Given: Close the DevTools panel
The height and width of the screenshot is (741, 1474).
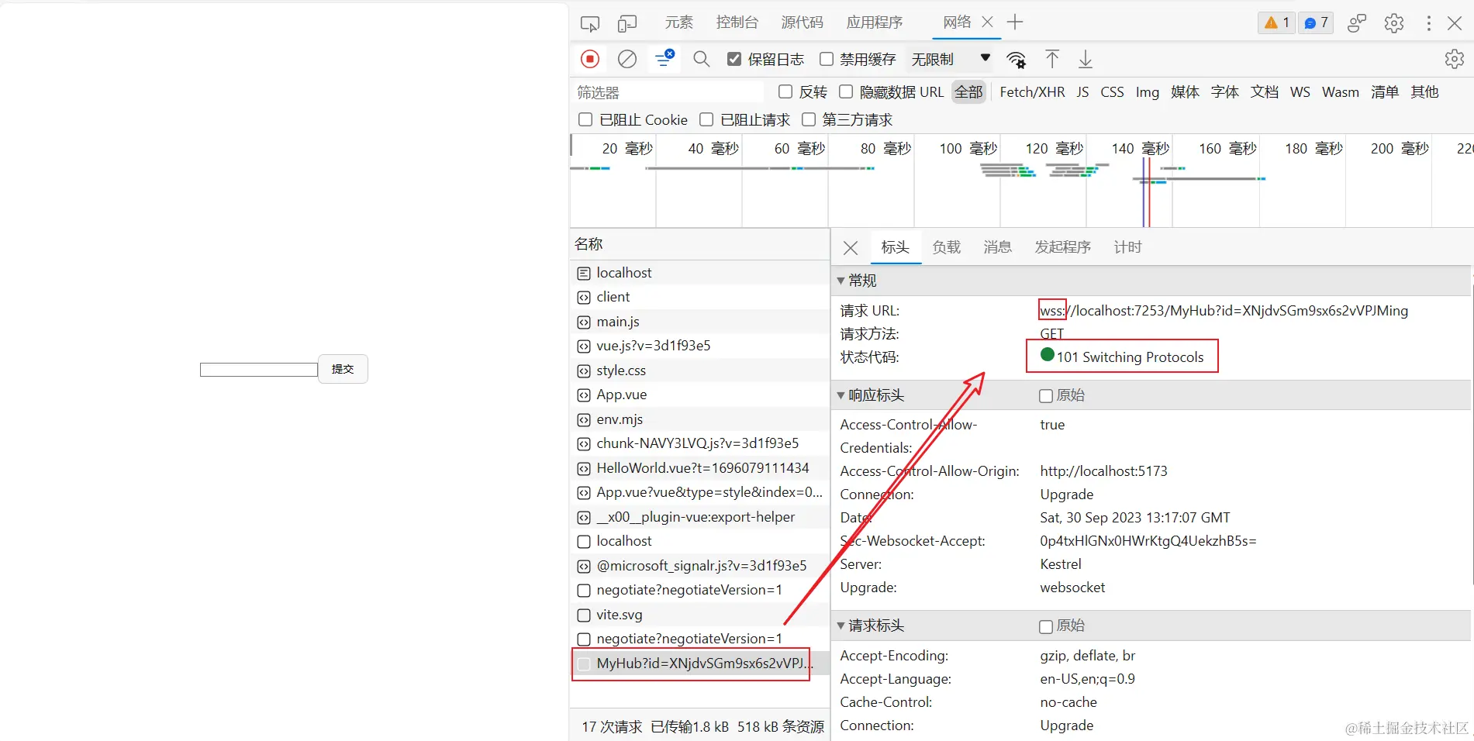Looking at the screenshot, I should coord(1455,23).
